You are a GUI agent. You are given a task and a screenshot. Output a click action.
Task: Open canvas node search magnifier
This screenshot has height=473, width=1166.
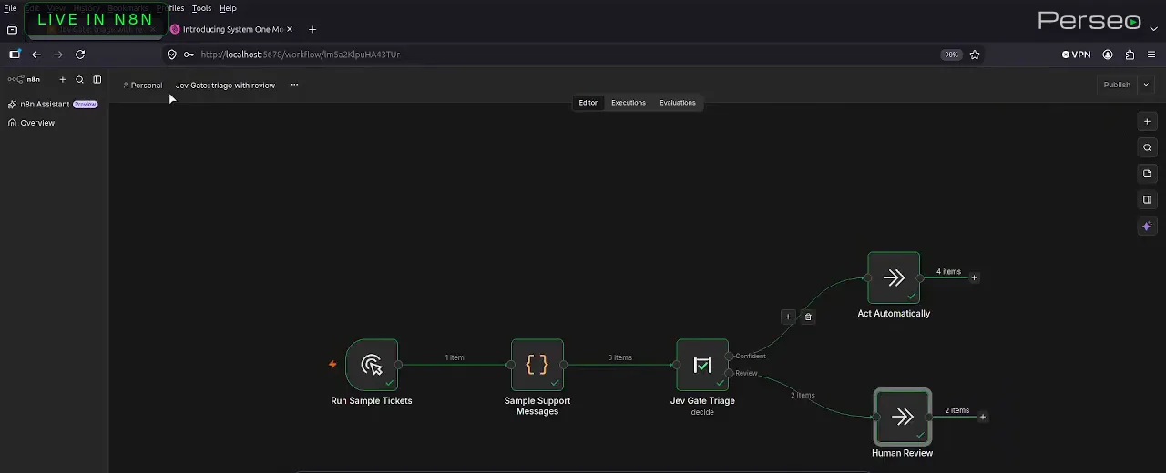[x=1148, y=147]
